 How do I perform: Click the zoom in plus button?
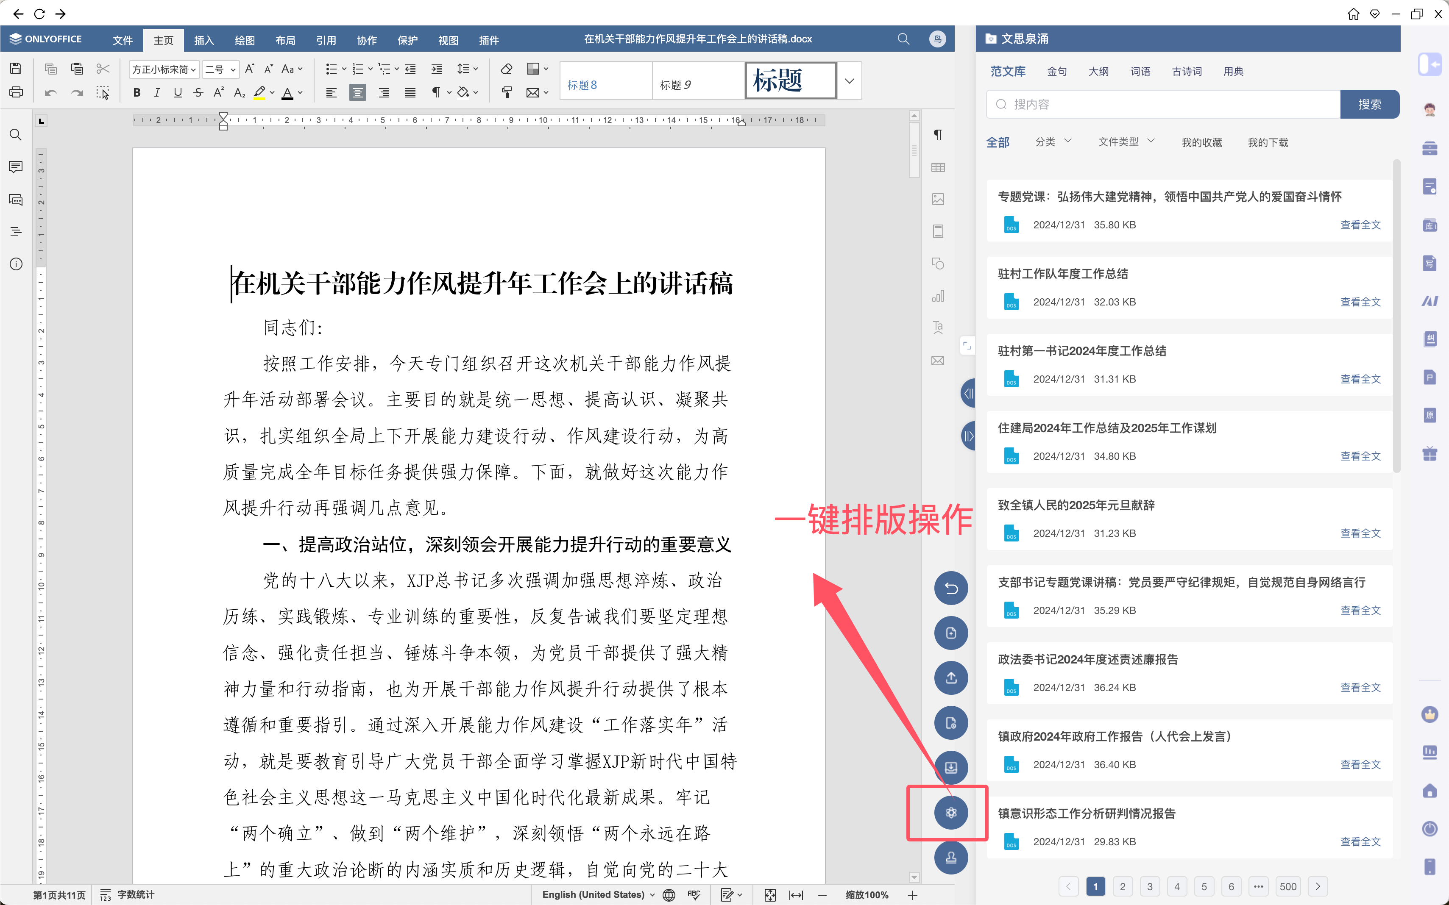coord(912,895)
